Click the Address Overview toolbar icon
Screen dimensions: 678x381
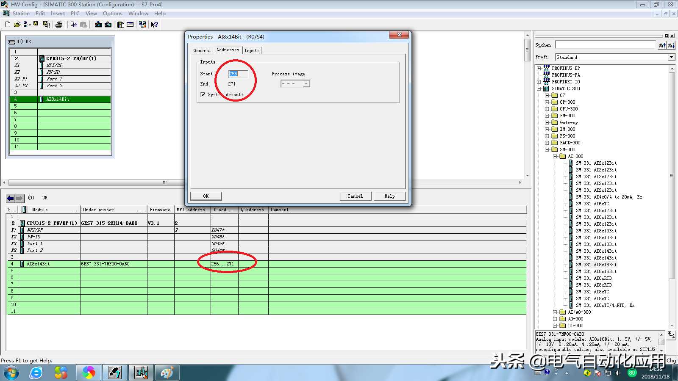130,25
